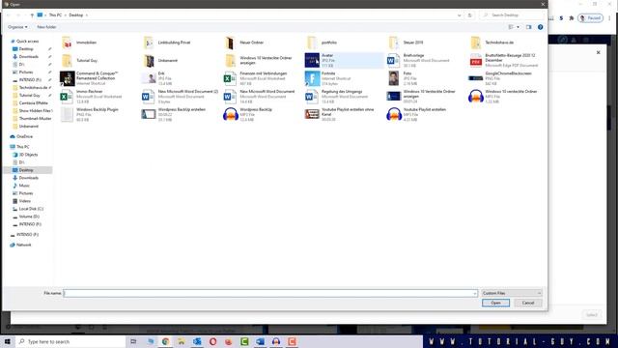Open Audacity from the taskbar
Viewport: 618px width, 348px height.
coord(276,341)
